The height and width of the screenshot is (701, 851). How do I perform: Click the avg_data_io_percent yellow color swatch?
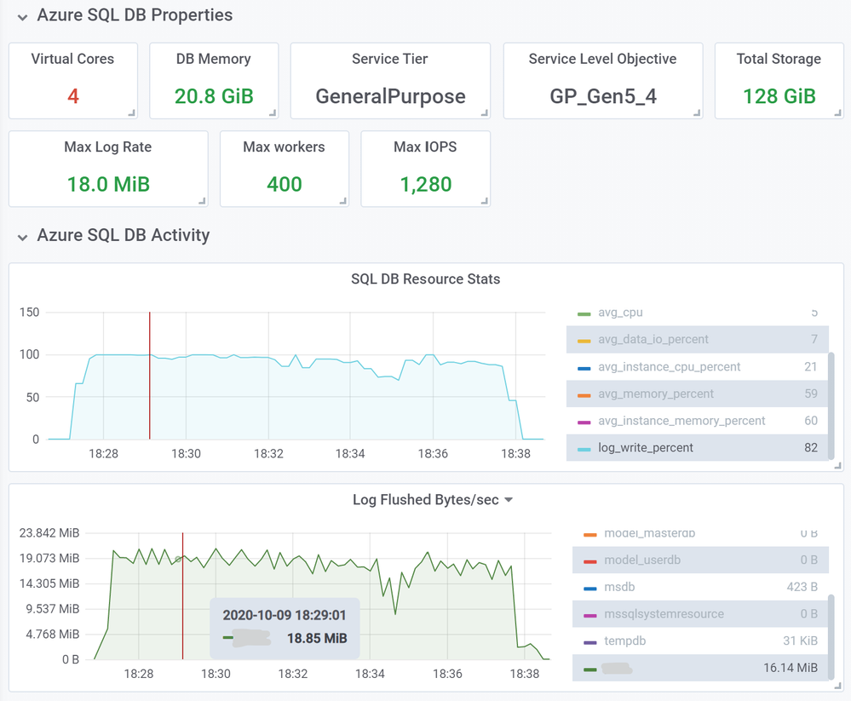pos(584,342)
